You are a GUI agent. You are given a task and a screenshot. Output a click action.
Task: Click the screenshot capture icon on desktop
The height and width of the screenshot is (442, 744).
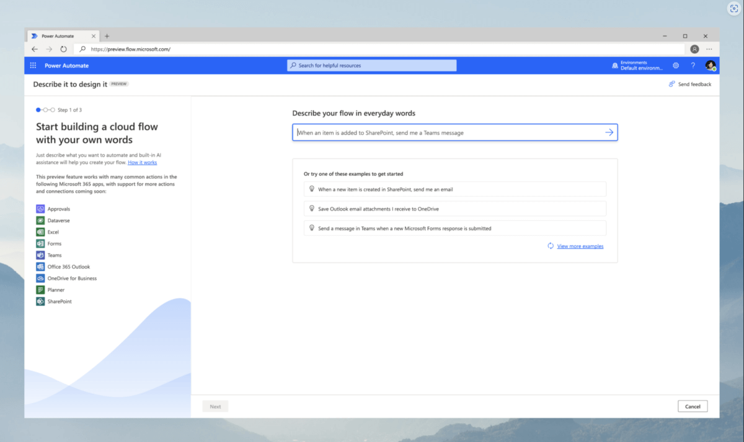[733, 9]
